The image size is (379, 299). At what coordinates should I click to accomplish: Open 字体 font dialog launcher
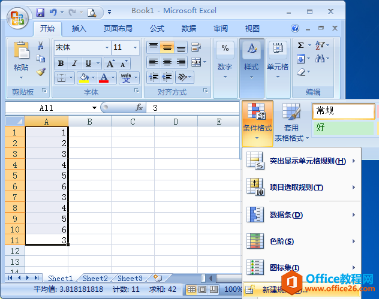click(137, 90)
